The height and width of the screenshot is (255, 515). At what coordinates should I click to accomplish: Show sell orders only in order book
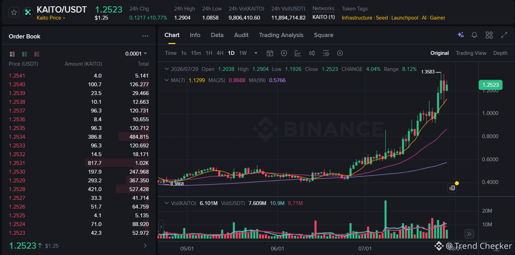coord(37,54)
